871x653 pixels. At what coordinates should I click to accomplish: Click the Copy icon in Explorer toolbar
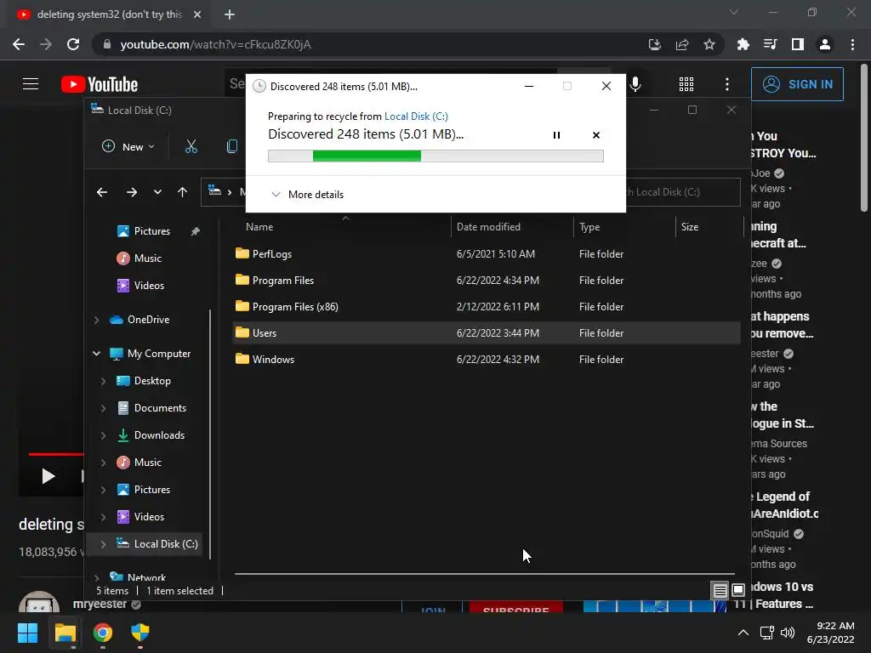tap(231, 146)
